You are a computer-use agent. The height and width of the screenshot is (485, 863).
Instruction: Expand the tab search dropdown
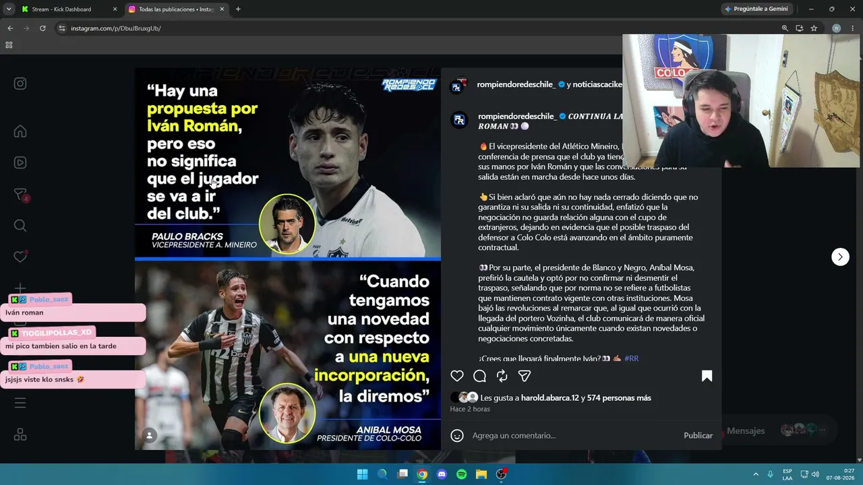9,9
